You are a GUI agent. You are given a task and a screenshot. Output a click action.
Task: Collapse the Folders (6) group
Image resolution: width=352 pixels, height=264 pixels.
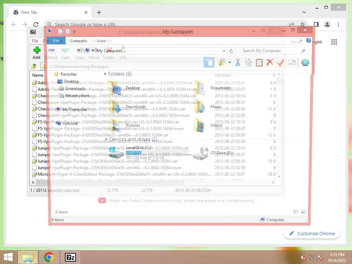pos(105,74)
